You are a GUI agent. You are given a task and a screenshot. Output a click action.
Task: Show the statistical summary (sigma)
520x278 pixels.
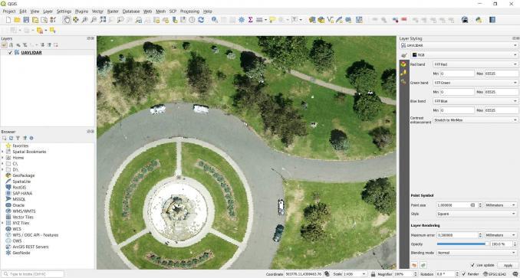pyautogui.click(x=250, y=20)
